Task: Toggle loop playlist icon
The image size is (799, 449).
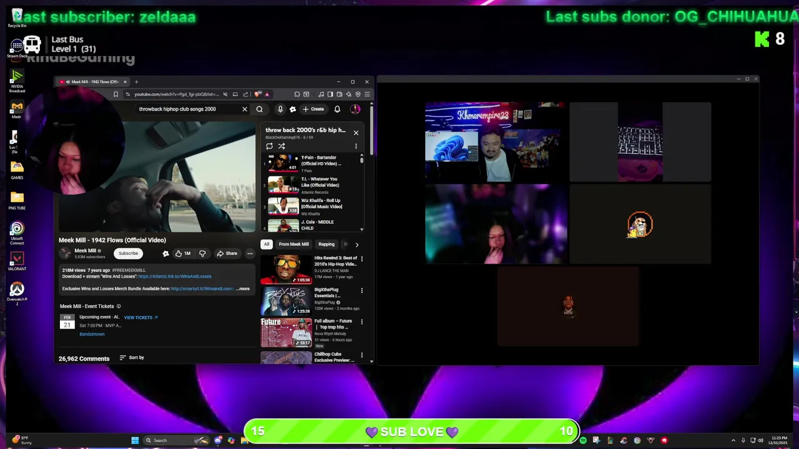Action: [x=269, y=146]
